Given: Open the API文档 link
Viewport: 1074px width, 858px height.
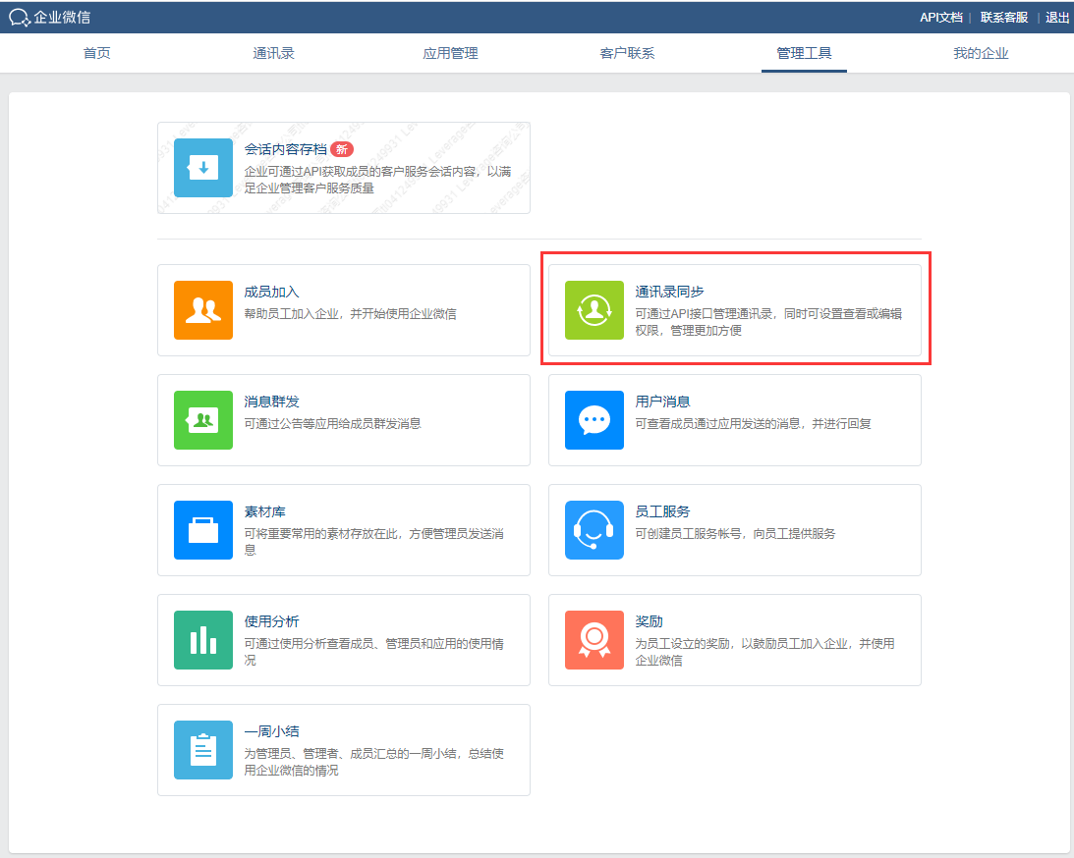Looking at the screenshot, I should tap(940, 17).
